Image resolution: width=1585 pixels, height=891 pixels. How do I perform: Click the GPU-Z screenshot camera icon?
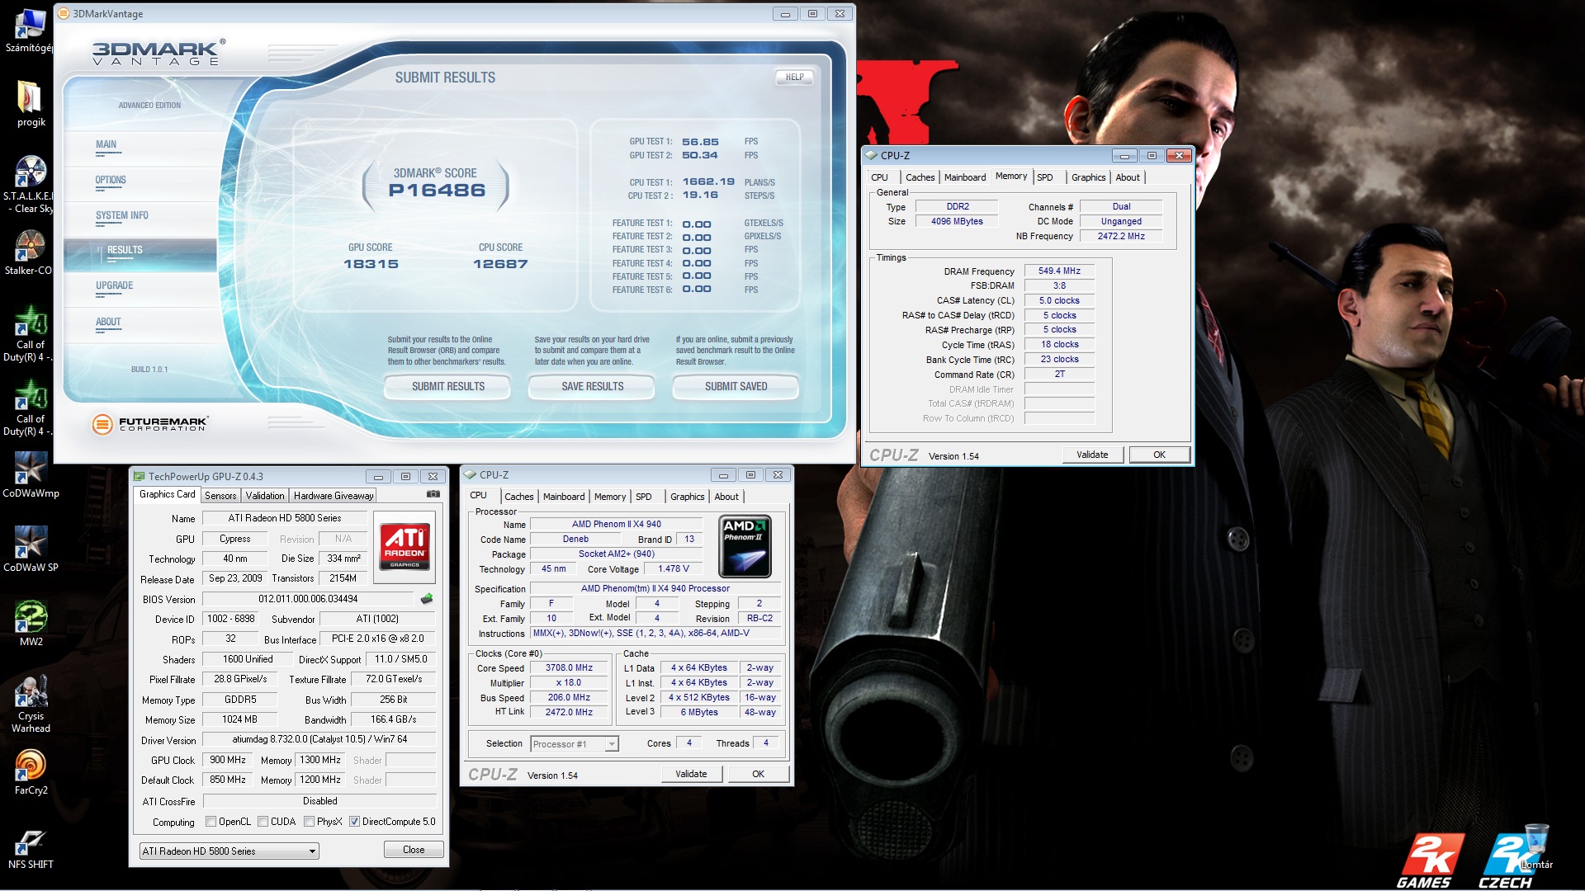[433, 494]
